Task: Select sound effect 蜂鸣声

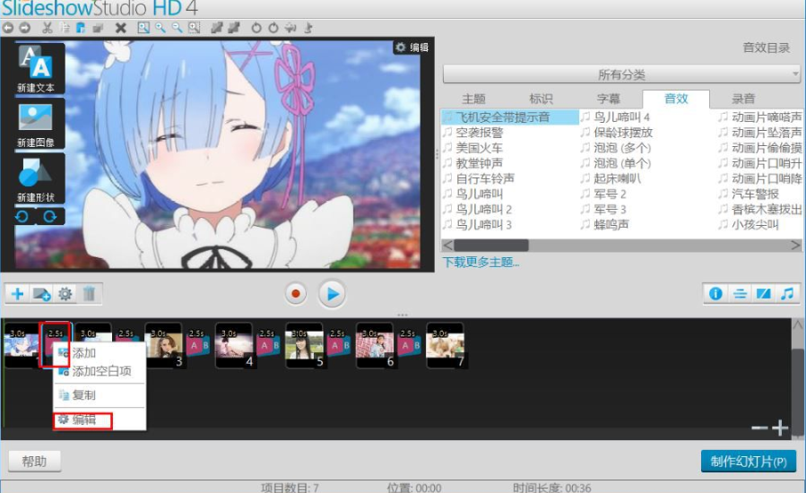Action: coord(611,225)
